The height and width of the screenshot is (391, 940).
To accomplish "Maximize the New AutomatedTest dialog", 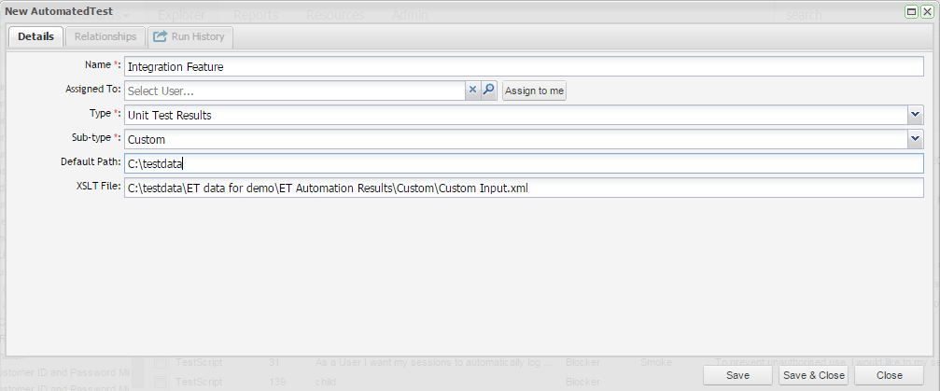I will (x=912, y=11).
